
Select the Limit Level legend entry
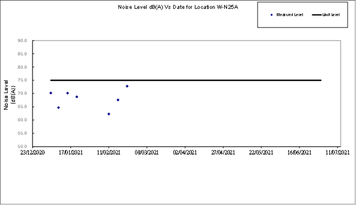pyautogui.click(x=326, y=15)
